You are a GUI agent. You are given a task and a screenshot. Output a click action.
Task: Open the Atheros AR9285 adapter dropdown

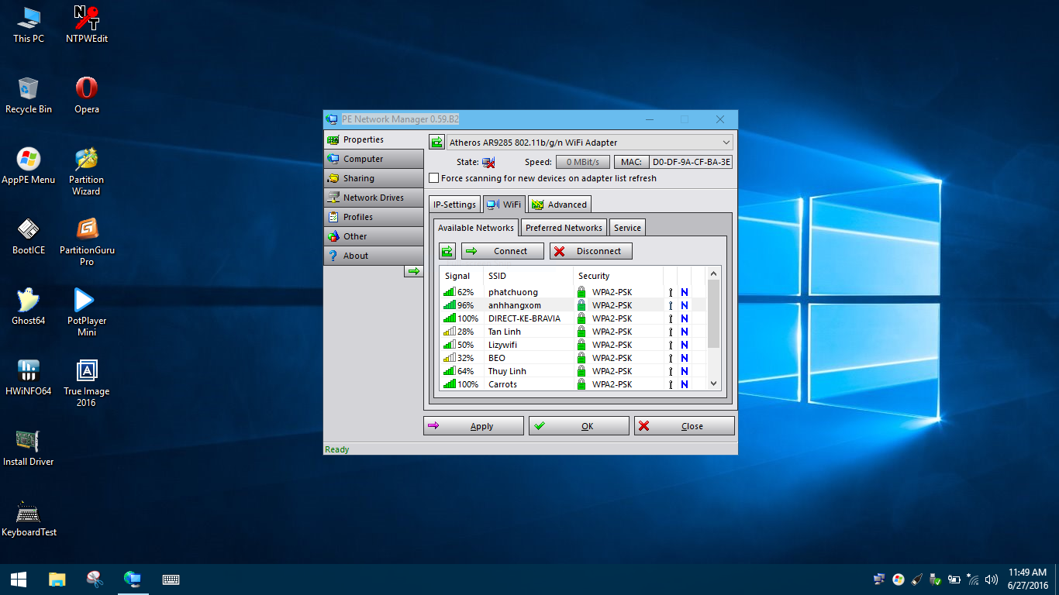pyautogui.click(x=589, y=143)
